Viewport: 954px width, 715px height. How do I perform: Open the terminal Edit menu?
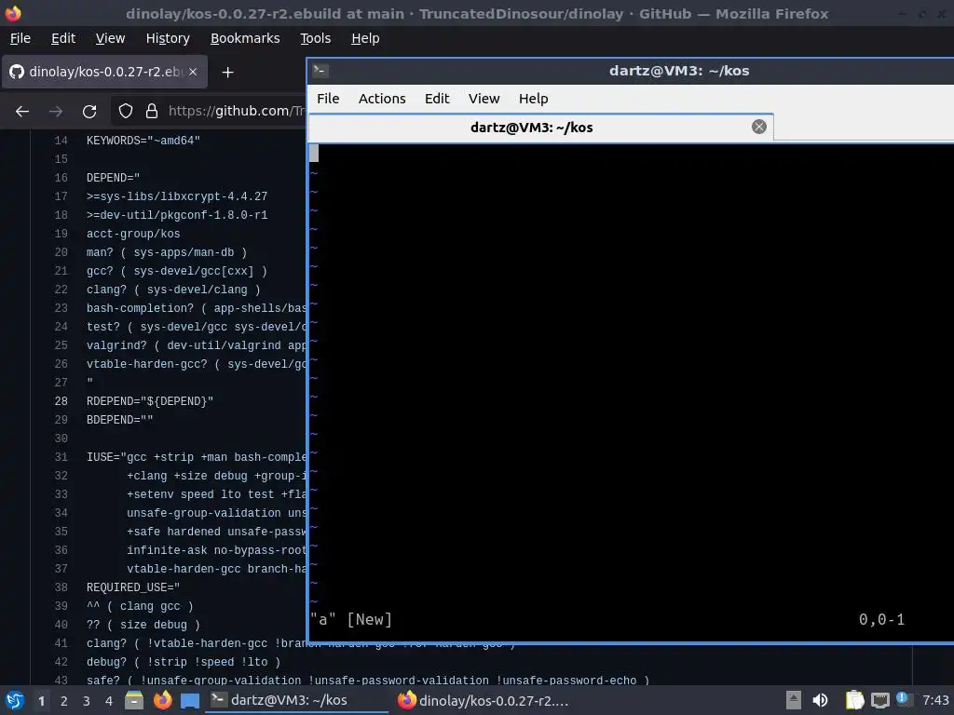(437, 99)
